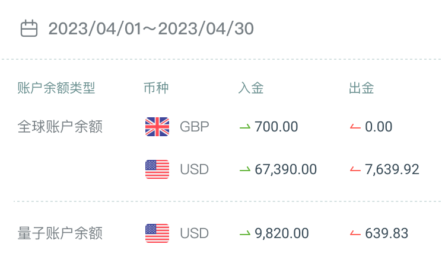Click the UK flag icon for GBP

click(157, 127)
